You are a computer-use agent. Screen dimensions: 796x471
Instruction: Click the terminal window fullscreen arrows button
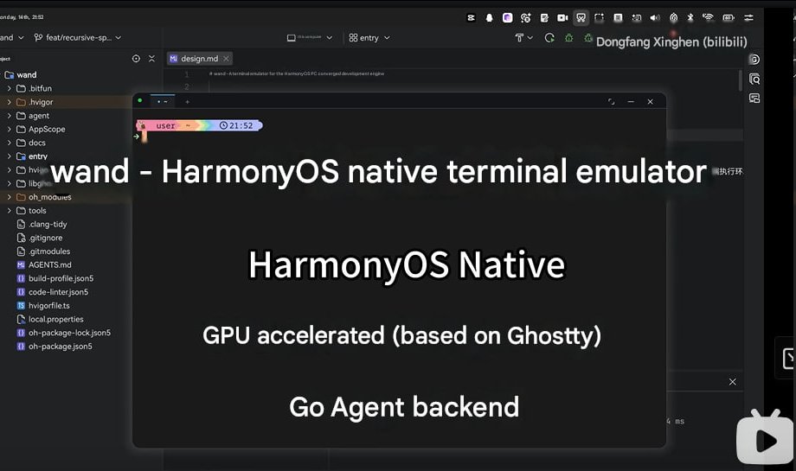[611, 102]
